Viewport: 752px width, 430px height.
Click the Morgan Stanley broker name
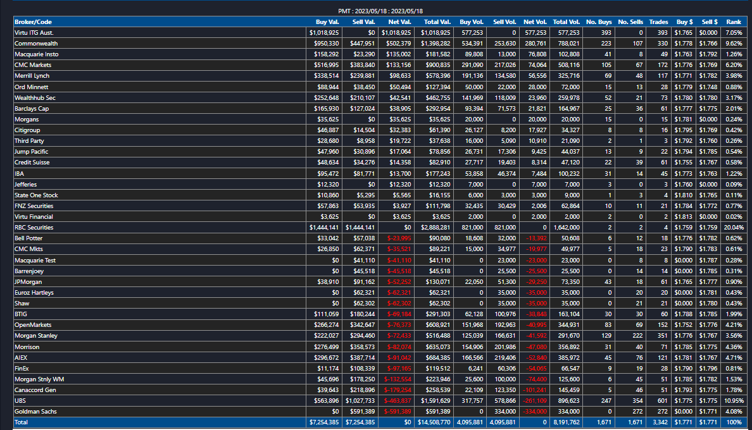point(36,336)
